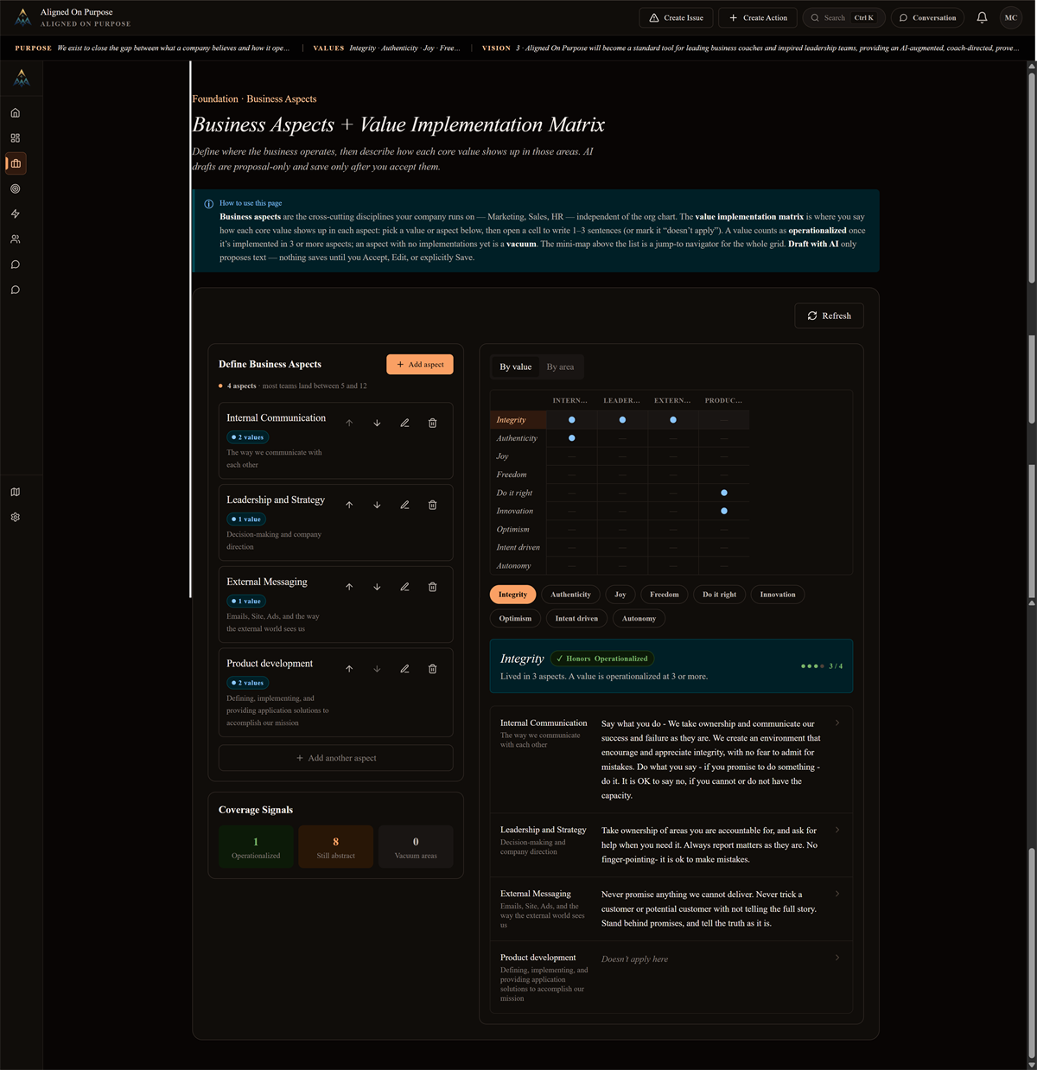Click the Operationalized coverage signal card

tap(256, 848)
